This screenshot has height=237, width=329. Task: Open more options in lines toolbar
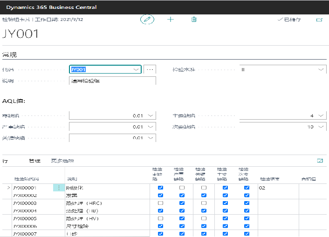pyautogui.click(x=62, y=161)
